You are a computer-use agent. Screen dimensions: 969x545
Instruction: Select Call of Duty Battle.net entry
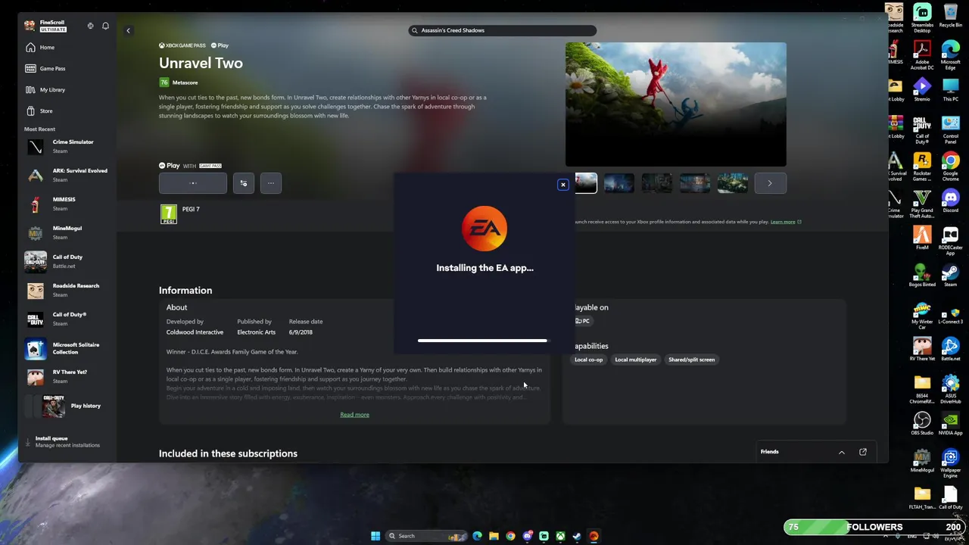click(x=67, y=261)
